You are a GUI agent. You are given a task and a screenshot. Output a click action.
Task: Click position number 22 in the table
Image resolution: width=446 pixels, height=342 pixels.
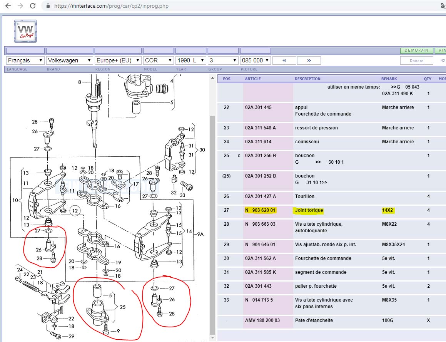pyautogui.click(x=226, y=107)
